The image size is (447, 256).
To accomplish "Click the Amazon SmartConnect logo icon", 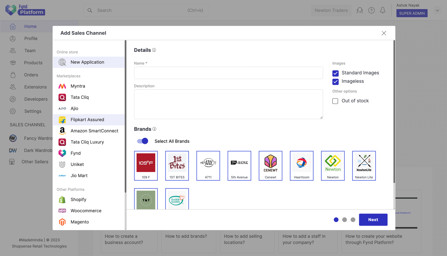I will click(62, 131).
